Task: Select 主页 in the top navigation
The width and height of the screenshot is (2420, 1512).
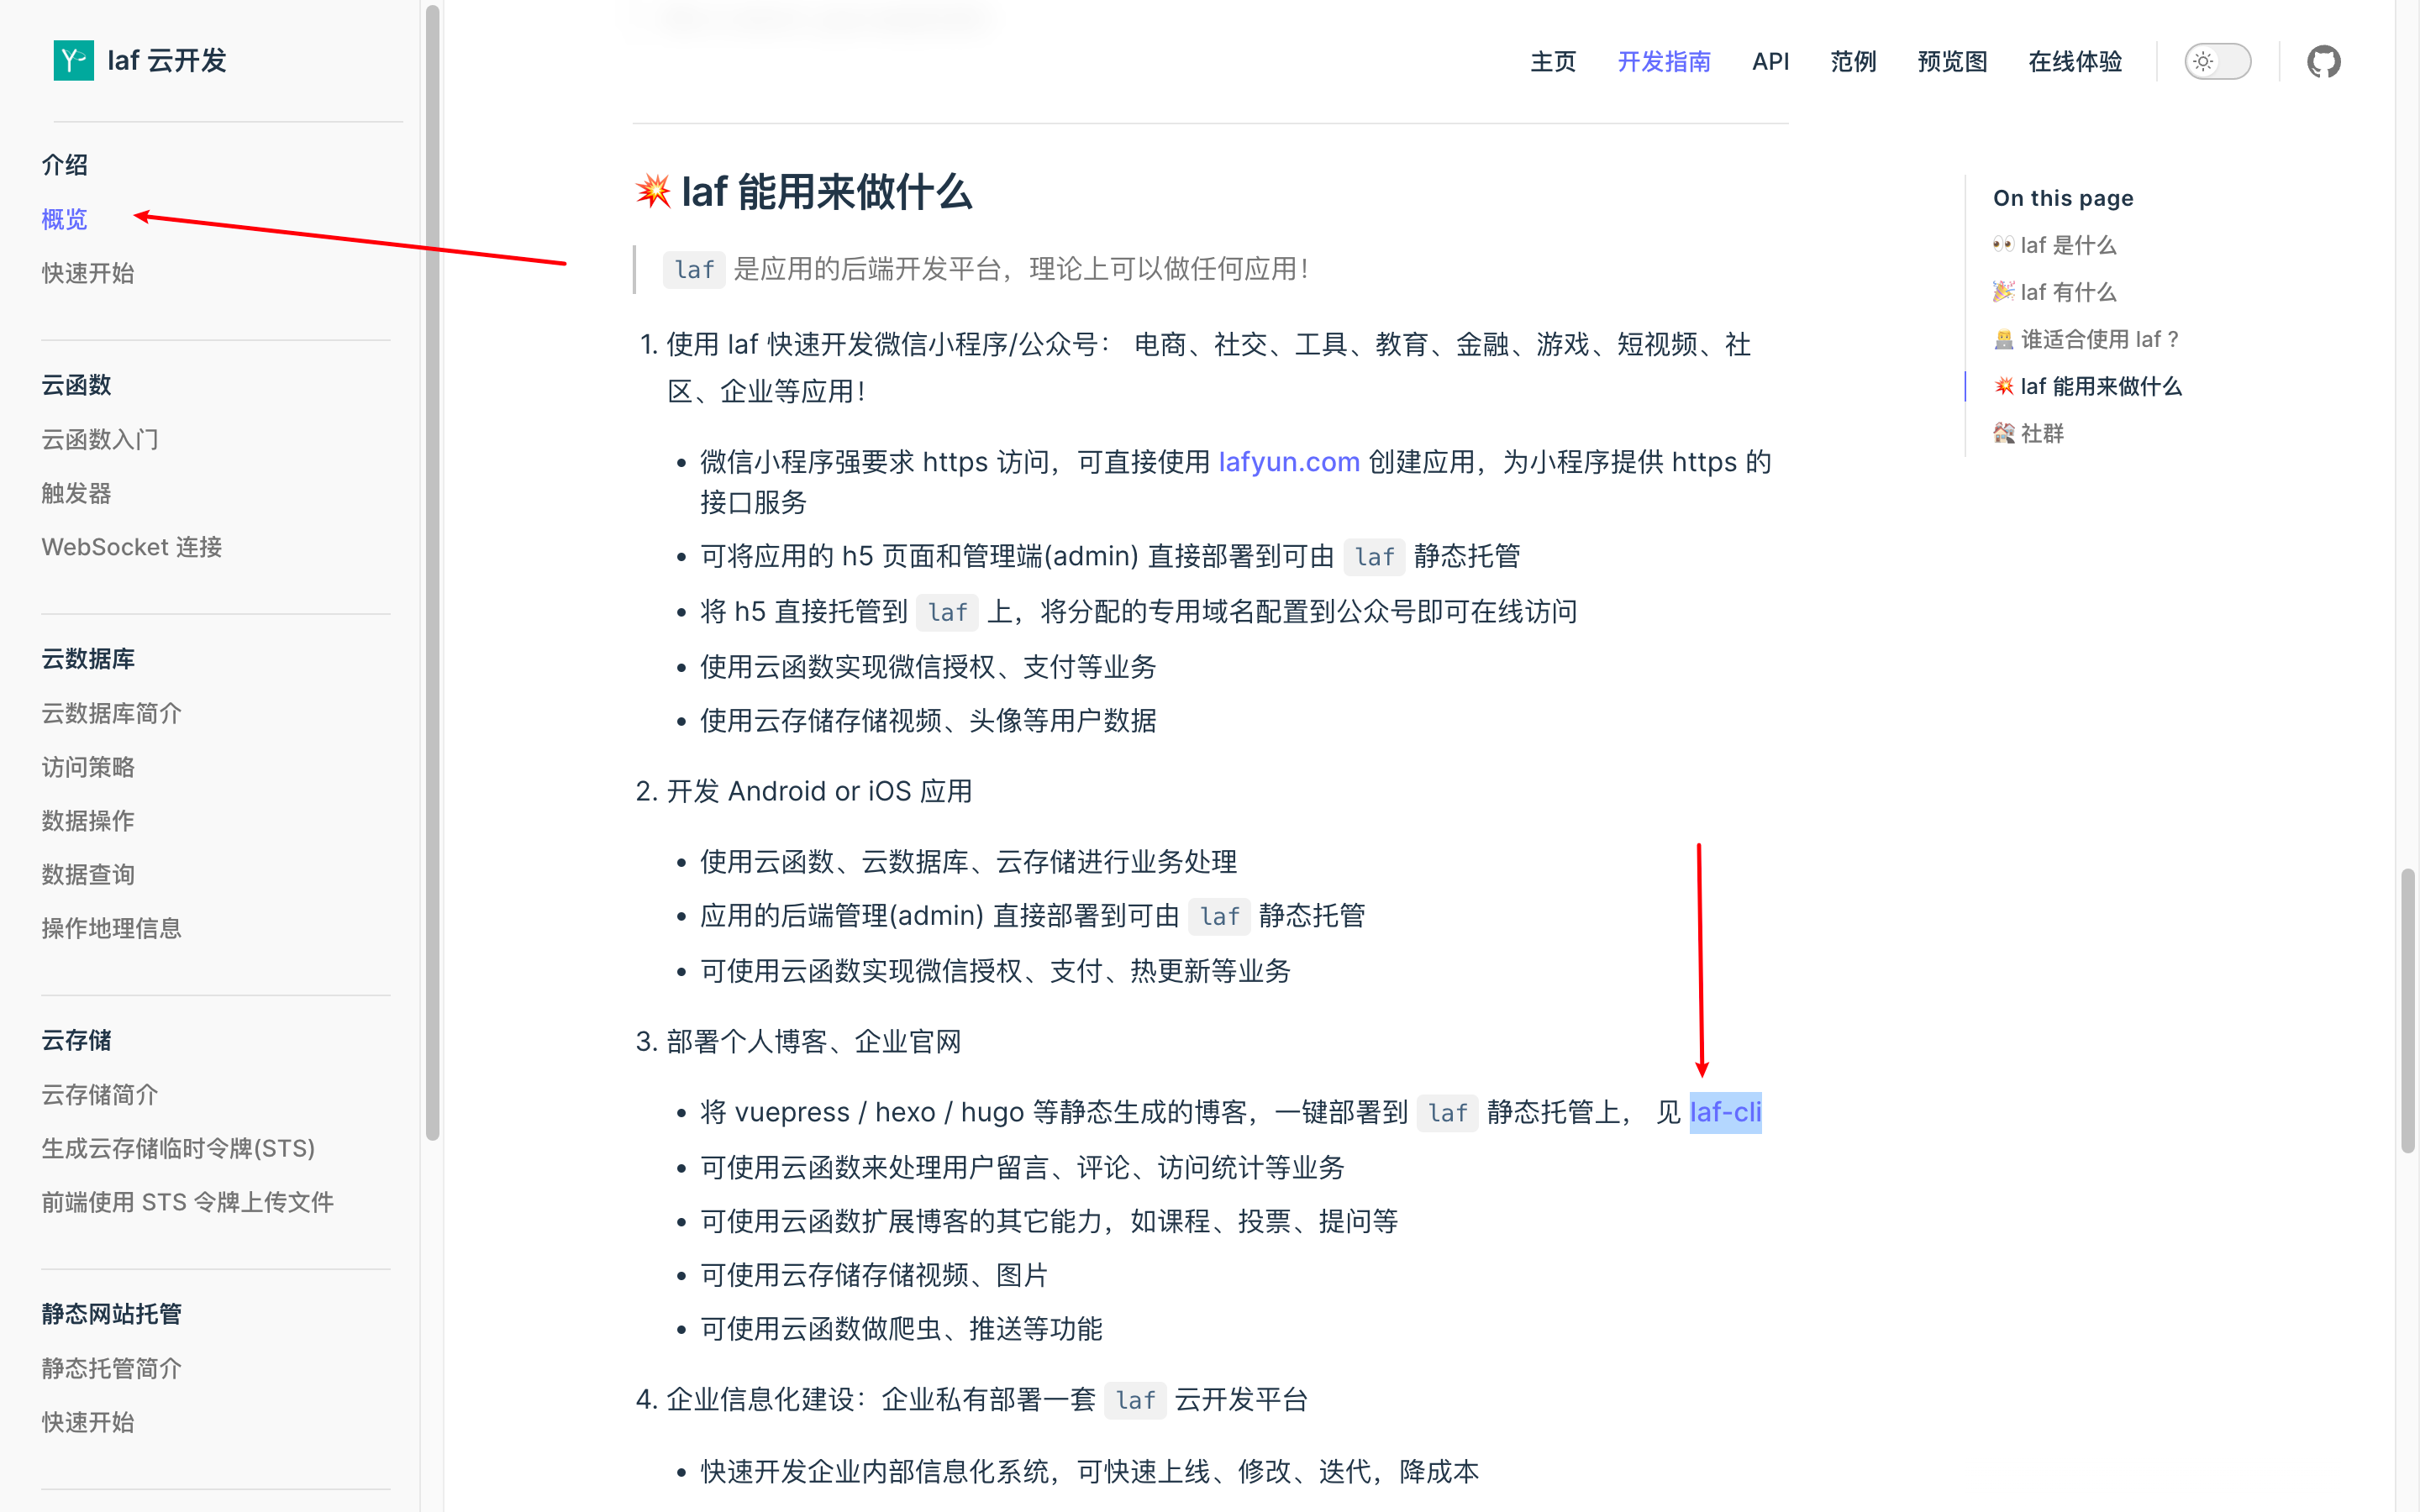Action: pos(1552,61)
